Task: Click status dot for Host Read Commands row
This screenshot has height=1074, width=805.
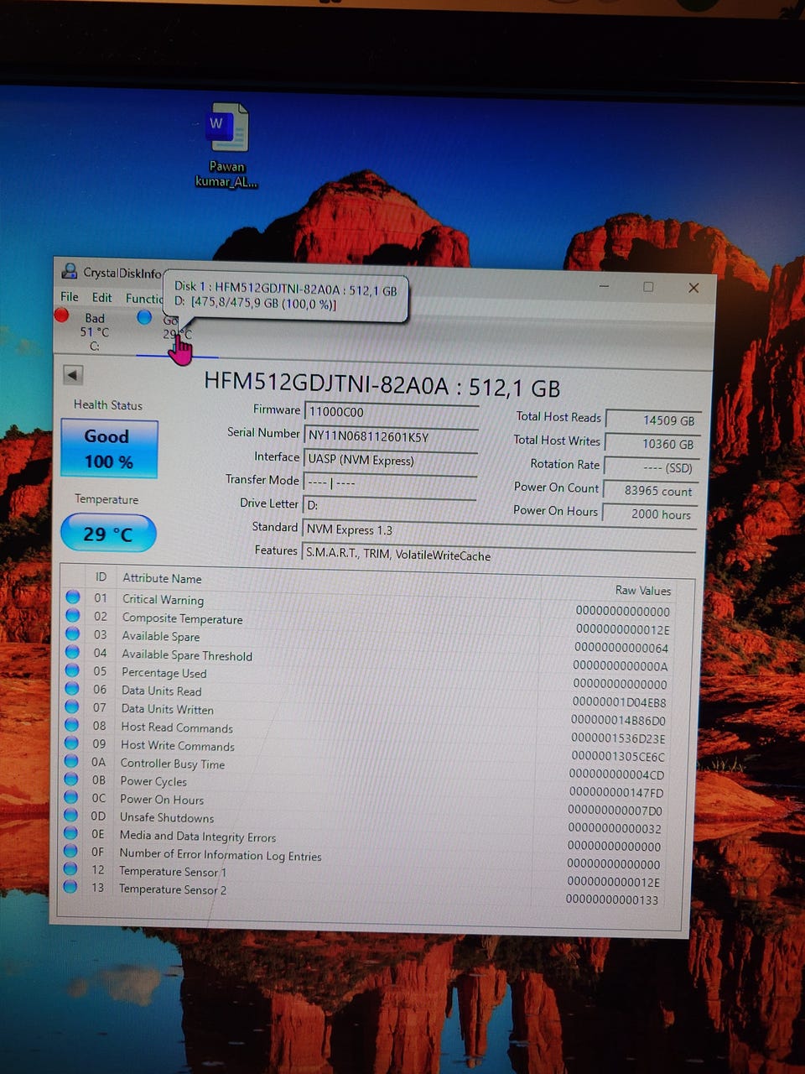Action: pyautogui.click(x=72, y=725)
